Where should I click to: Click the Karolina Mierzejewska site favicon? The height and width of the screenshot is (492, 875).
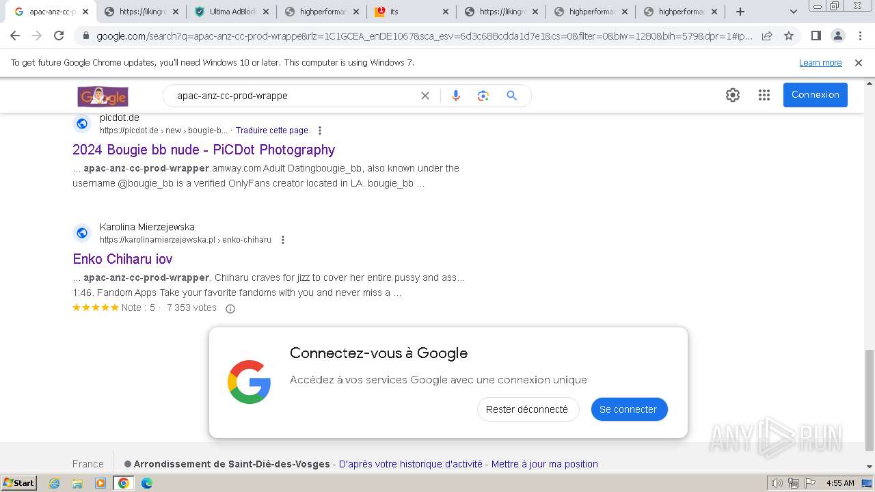[82, 233]
